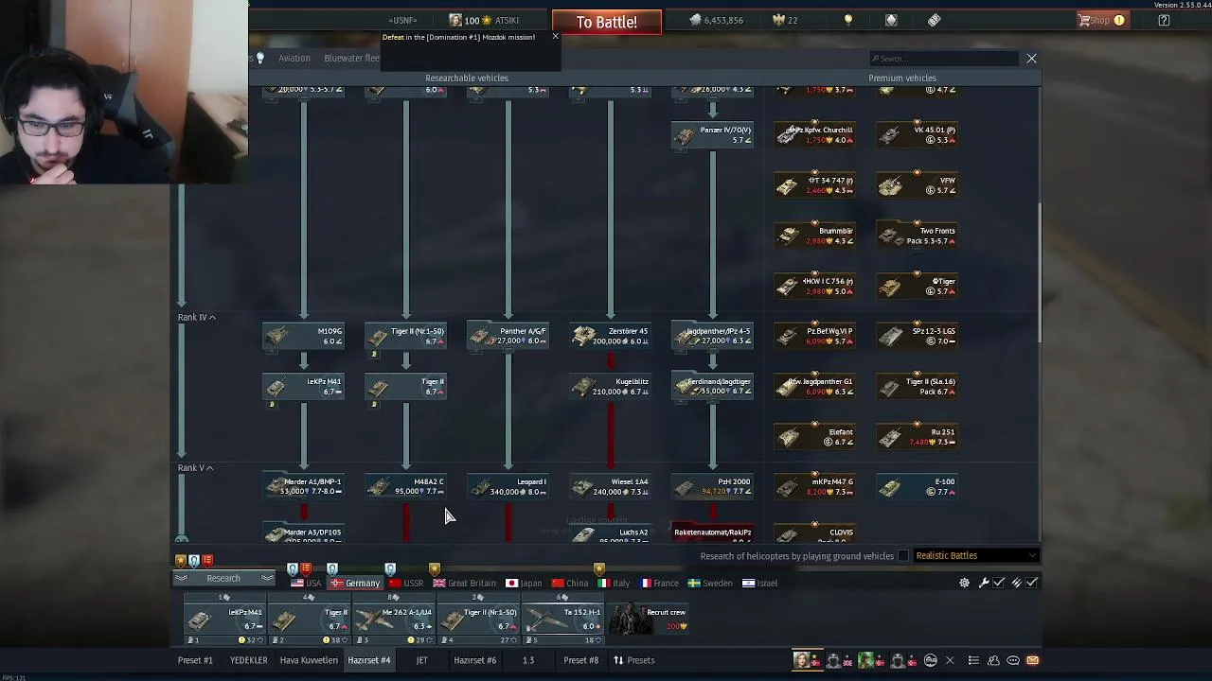Open the list icon in bottom bar
Screen dimensions: 1212x681
(973, 660)
